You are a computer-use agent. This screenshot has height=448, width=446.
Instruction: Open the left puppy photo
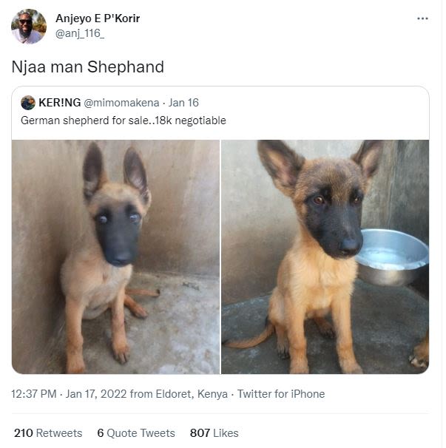pyautogui.click(x=115, y=256)
